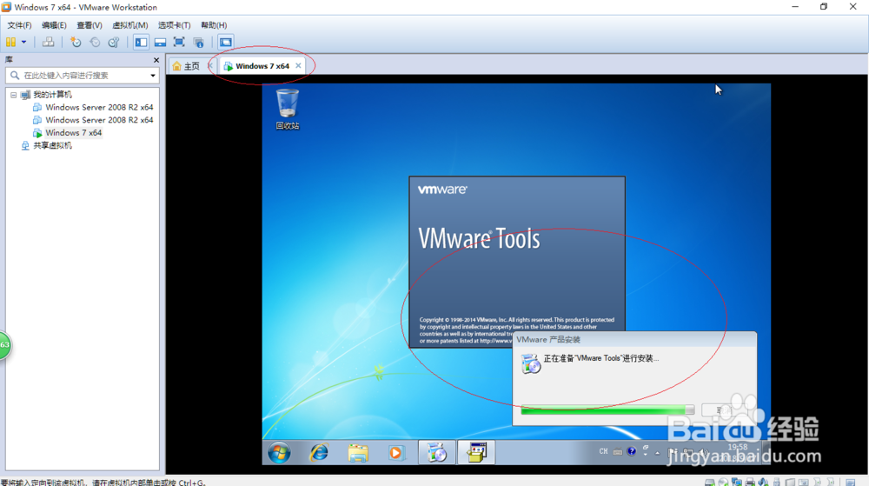Screen dimensions: 869x486
Task: Select Windows 7 x64 in the library tree
Action: point(73,133)
